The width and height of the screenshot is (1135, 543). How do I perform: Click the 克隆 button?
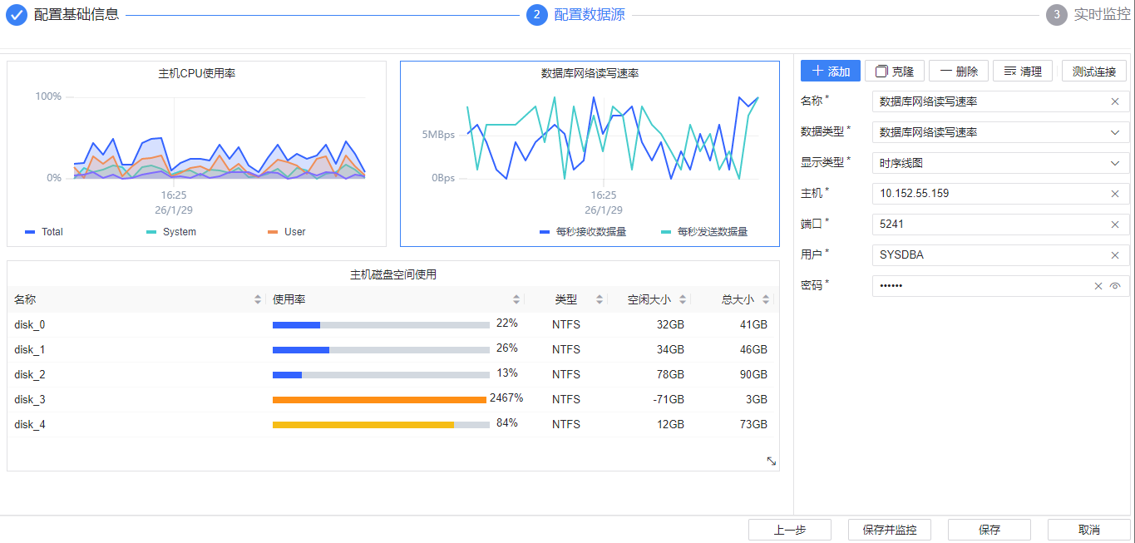click(x=895, y=72)
